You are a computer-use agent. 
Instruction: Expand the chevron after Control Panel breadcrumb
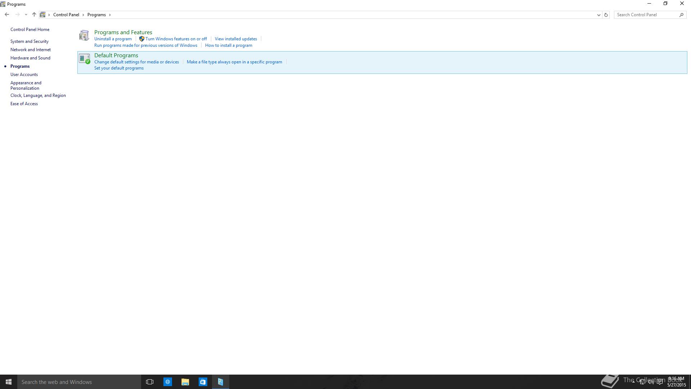[83, 15]
